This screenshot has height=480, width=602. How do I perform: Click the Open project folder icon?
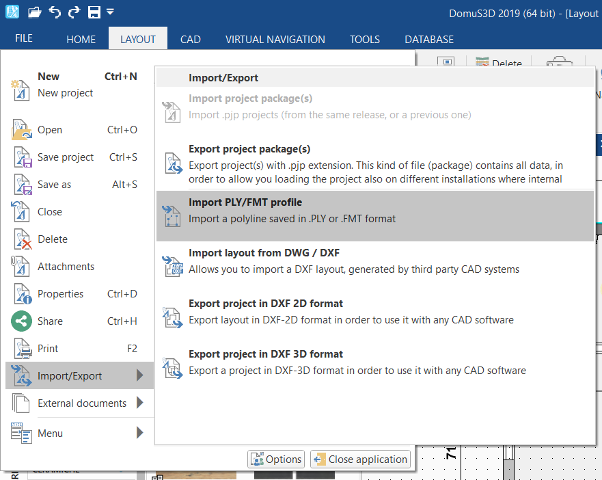21,130
